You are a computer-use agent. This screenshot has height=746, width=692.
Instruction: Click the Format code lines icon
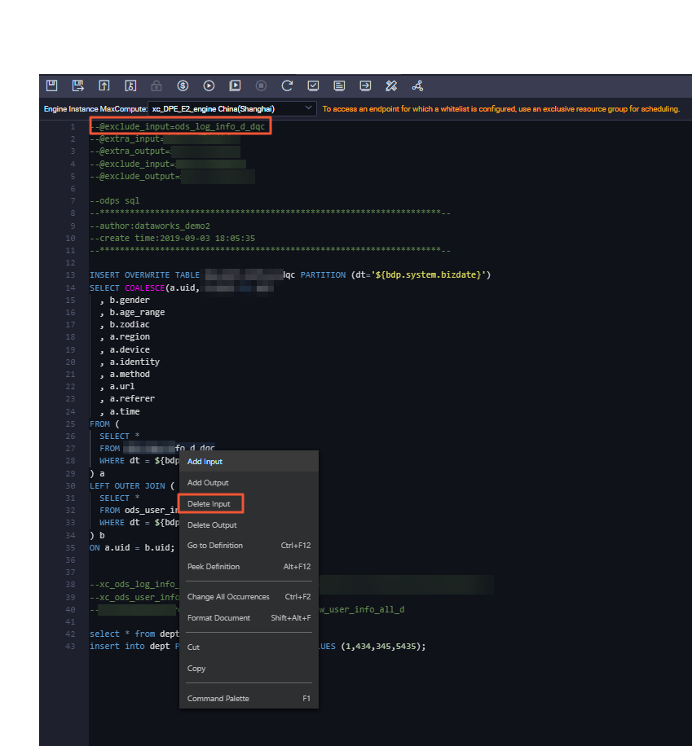click(339, 86)
